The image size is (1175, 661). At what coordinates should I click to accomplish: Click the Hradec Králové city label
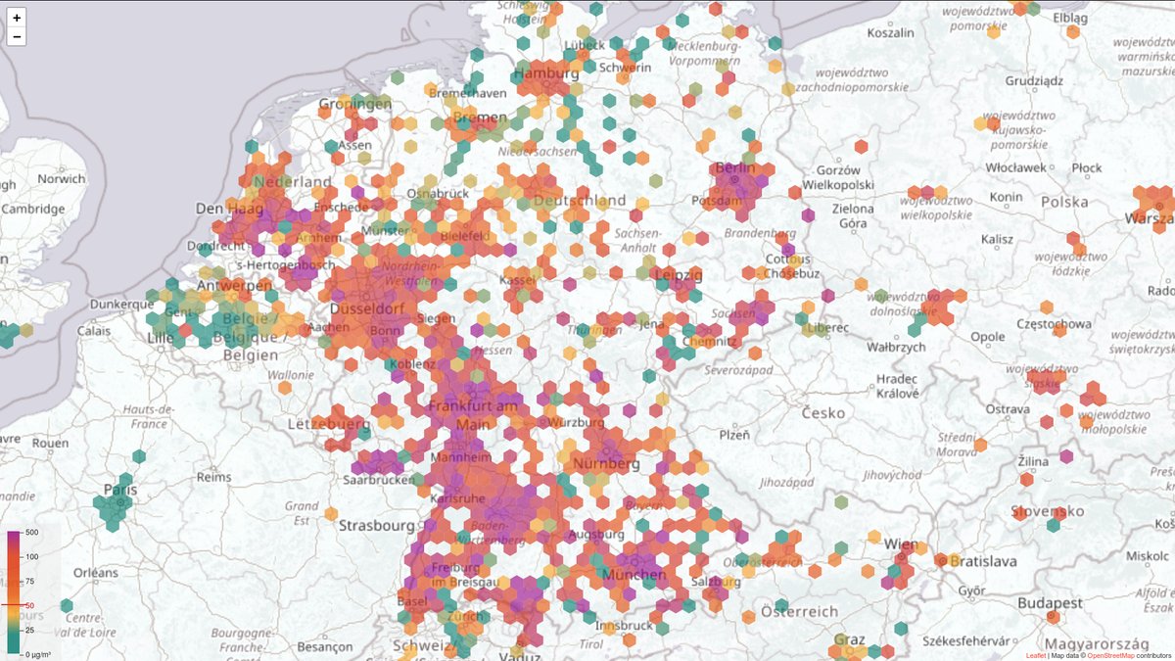897,386
